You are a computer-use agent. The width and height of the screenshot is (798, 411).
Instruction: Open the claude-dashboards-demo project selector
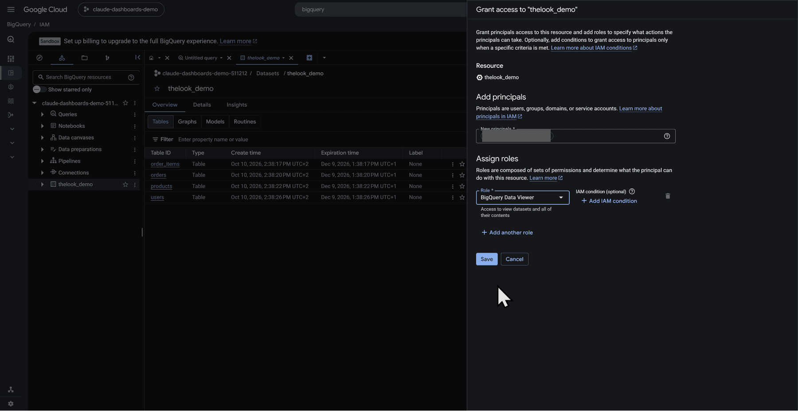[x=121, y=9]
